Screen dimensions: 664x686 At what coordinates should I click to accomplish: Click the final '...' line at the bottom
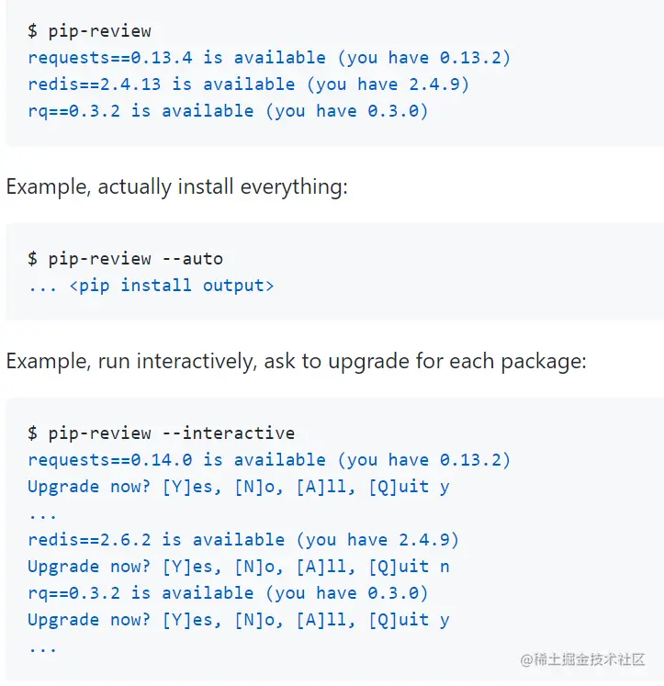coord(42,647)
